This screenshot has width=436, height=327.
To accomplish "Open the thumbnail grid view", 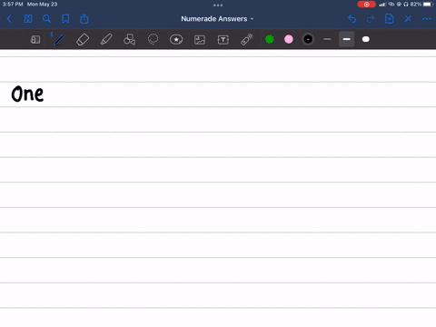I will pyautogui.click(x=28, y=19).
